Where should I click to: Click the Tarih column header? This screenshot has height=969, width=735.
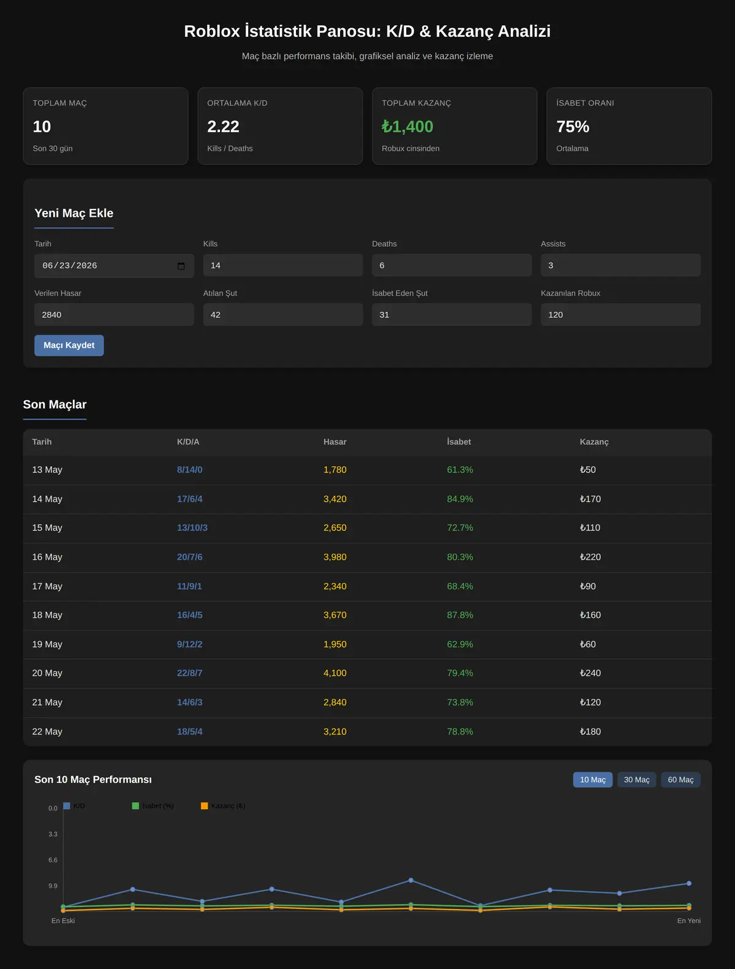pyautogui.click(x=42, y=442)
